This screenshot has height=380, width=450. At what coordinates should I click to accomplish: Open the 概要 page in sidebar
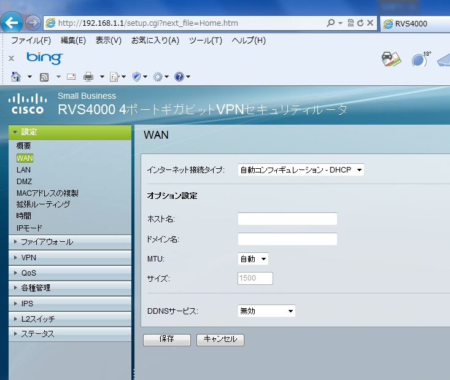[x=23, y=146]
